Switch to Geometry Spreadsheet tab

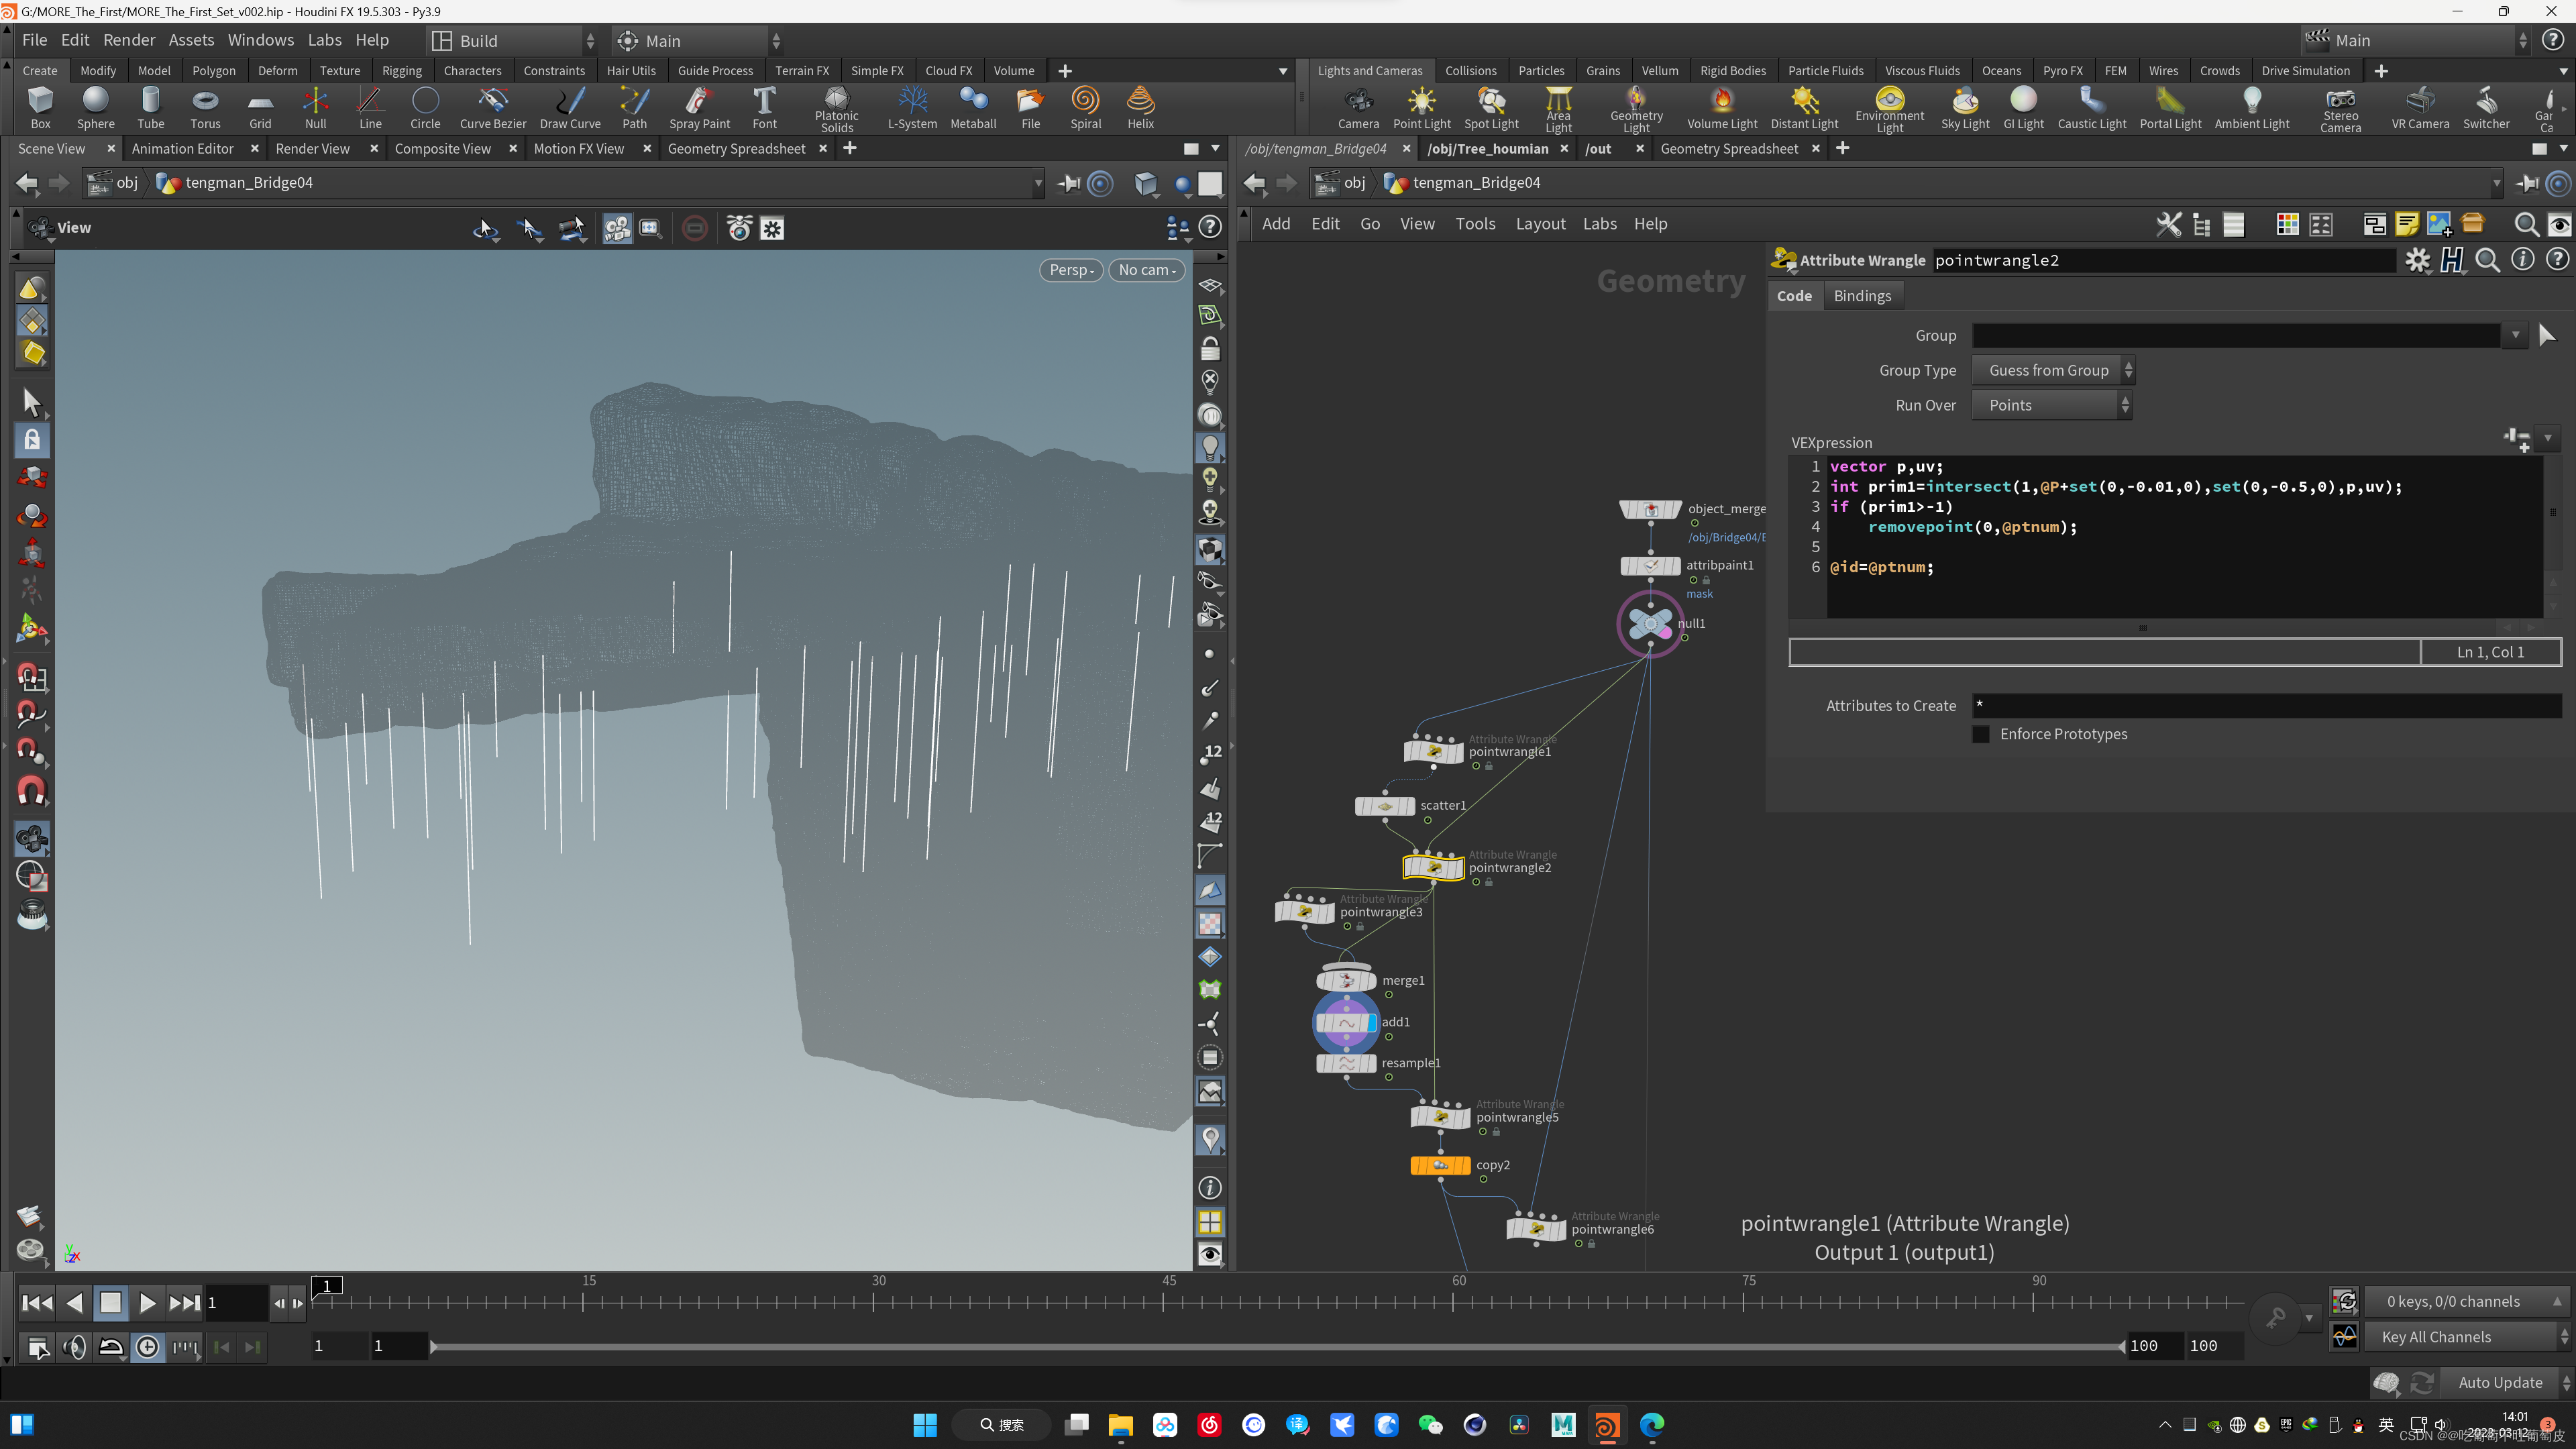(x=736, y=149)
